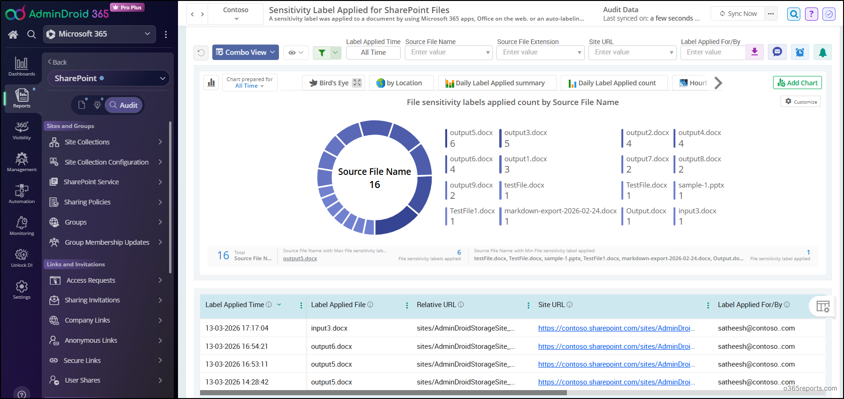
Task: Open the Combo View dropdown
Action: pyautogui.click(x=245, y=53)
